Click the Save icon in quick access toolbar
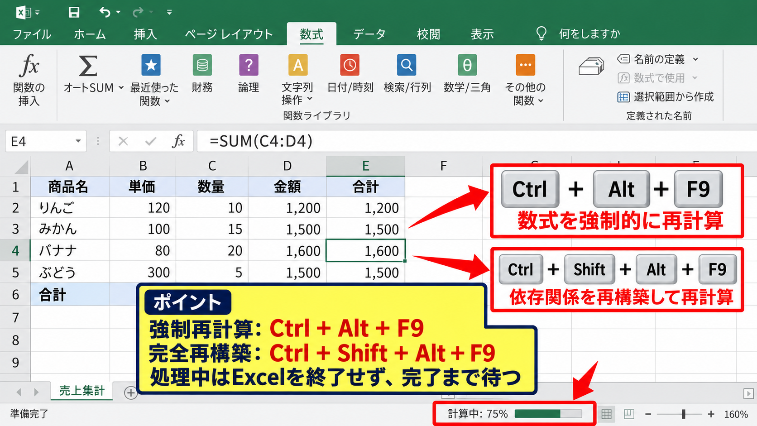 coord(74,12)
